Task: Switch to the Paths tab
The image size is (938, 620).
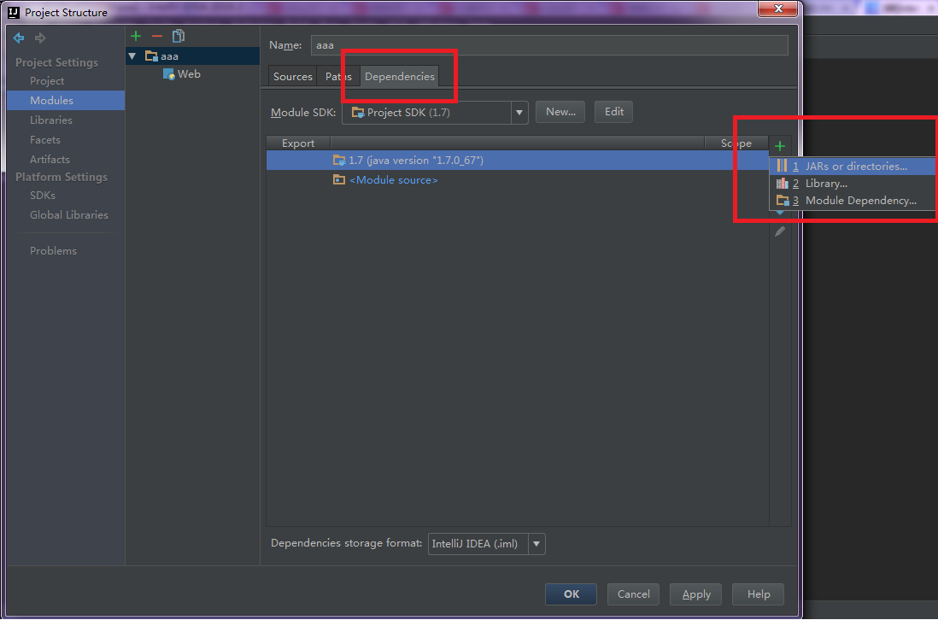Action: pos(338,76)
